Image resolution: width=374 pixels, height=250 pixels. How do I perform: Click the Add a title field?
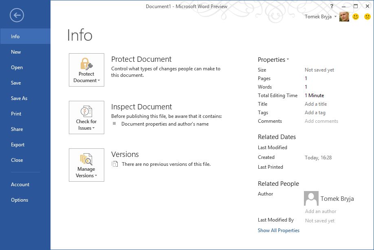pos(316,104)
